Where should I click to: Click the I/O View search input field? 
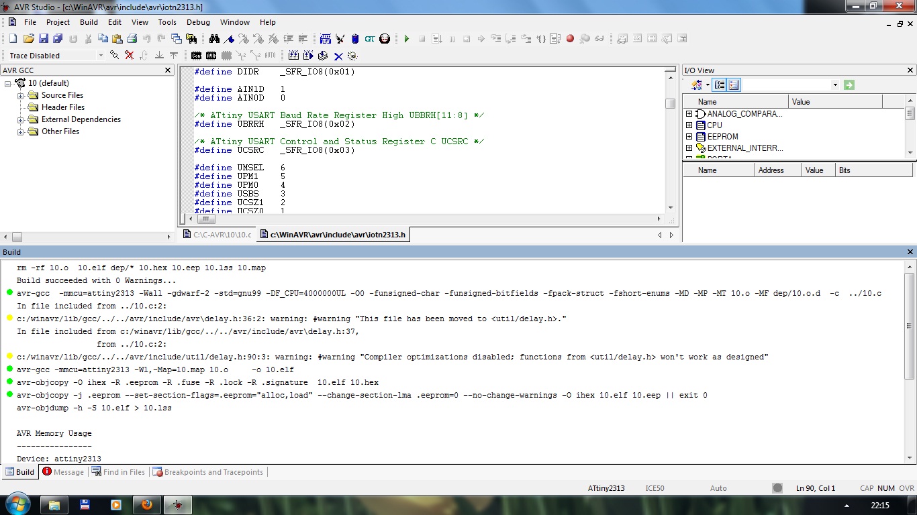click(785, 85)
